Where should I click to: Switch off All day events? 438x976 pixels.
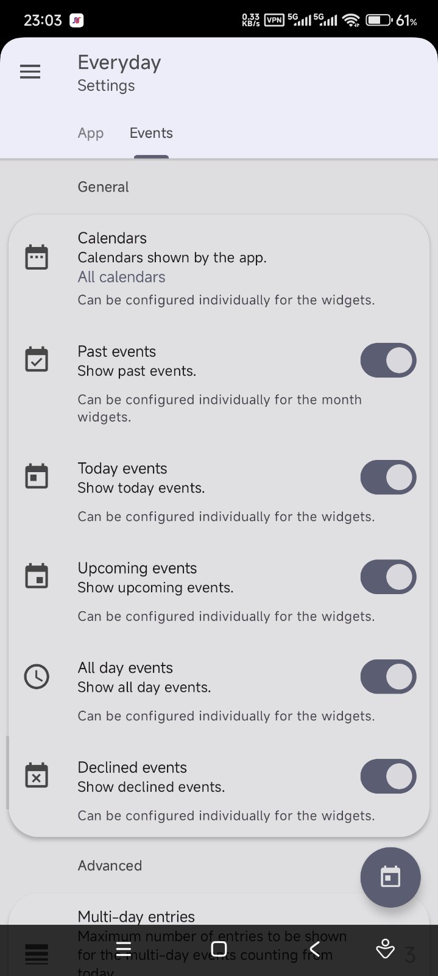click(388, 676)
